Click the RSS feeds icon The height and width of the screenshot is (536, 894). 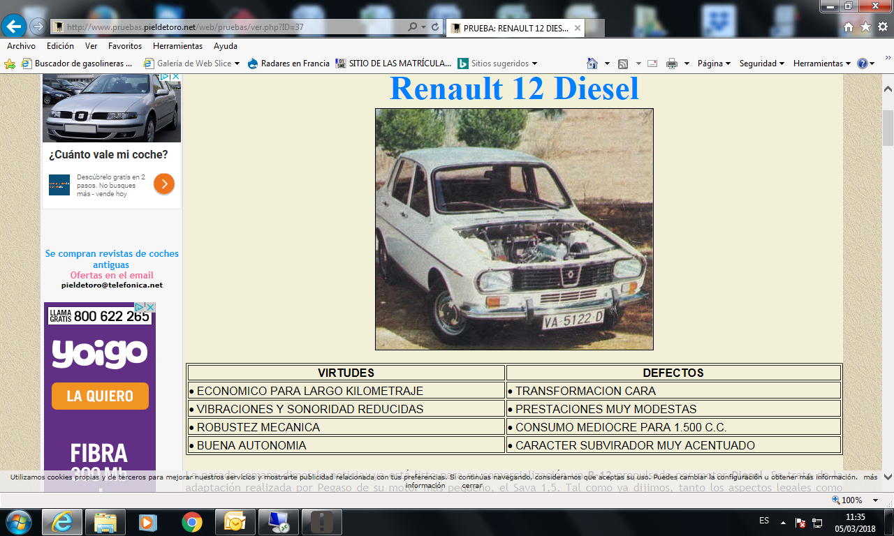coord(623,64)
